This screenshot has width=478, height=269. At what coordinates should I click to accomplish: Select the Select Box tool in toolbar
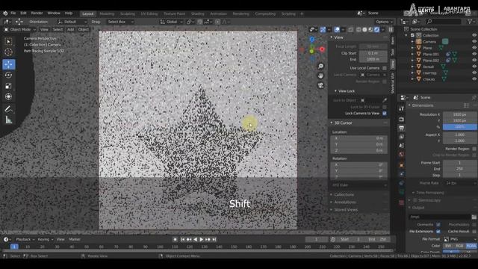pos(8,42)
